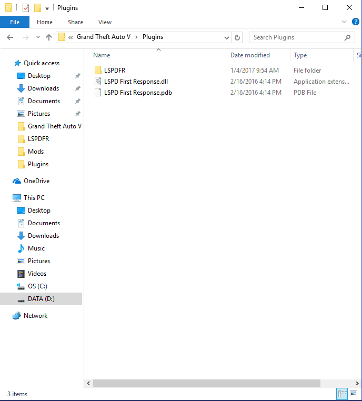
Task: Select the 'PDB File' type cell
Action: [x=305, y=92]
